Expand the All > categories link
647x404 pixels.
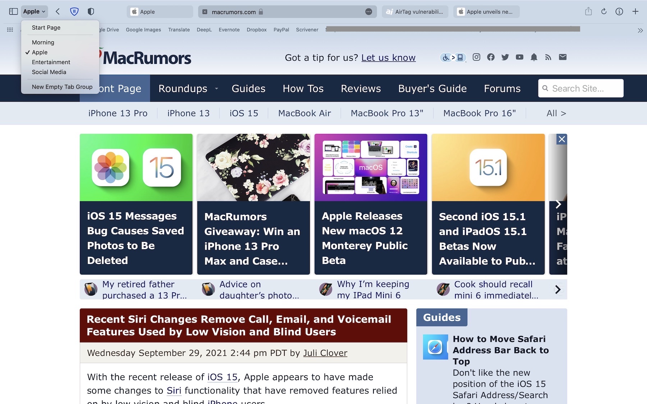coord(556,113)
